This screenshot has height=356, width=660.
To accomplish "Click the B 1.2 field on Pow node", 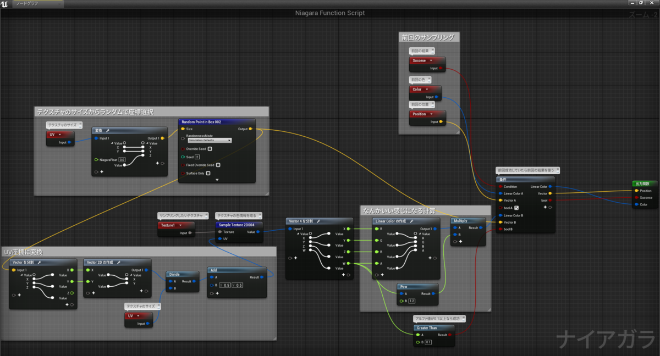I will (413, 301).
